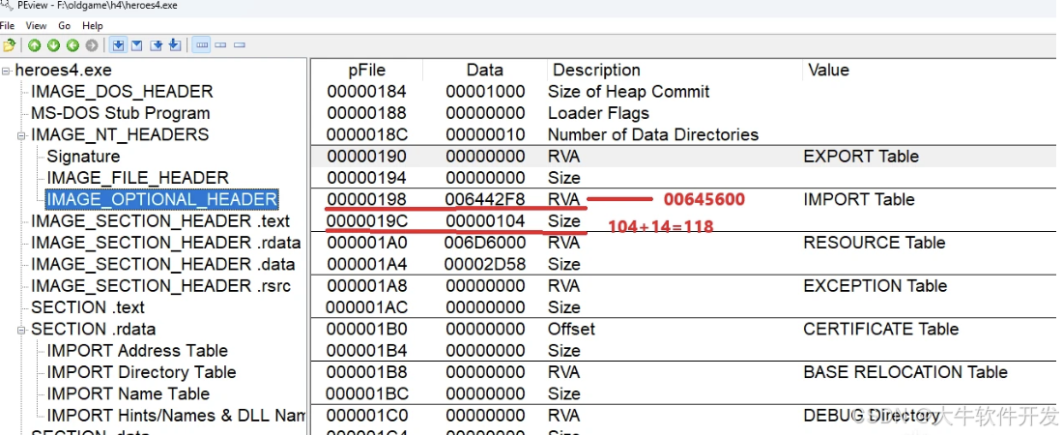Toggle the single-segment data width view
The width and height of the screenshot is (1063, 435).
click(x=240, y=45)
